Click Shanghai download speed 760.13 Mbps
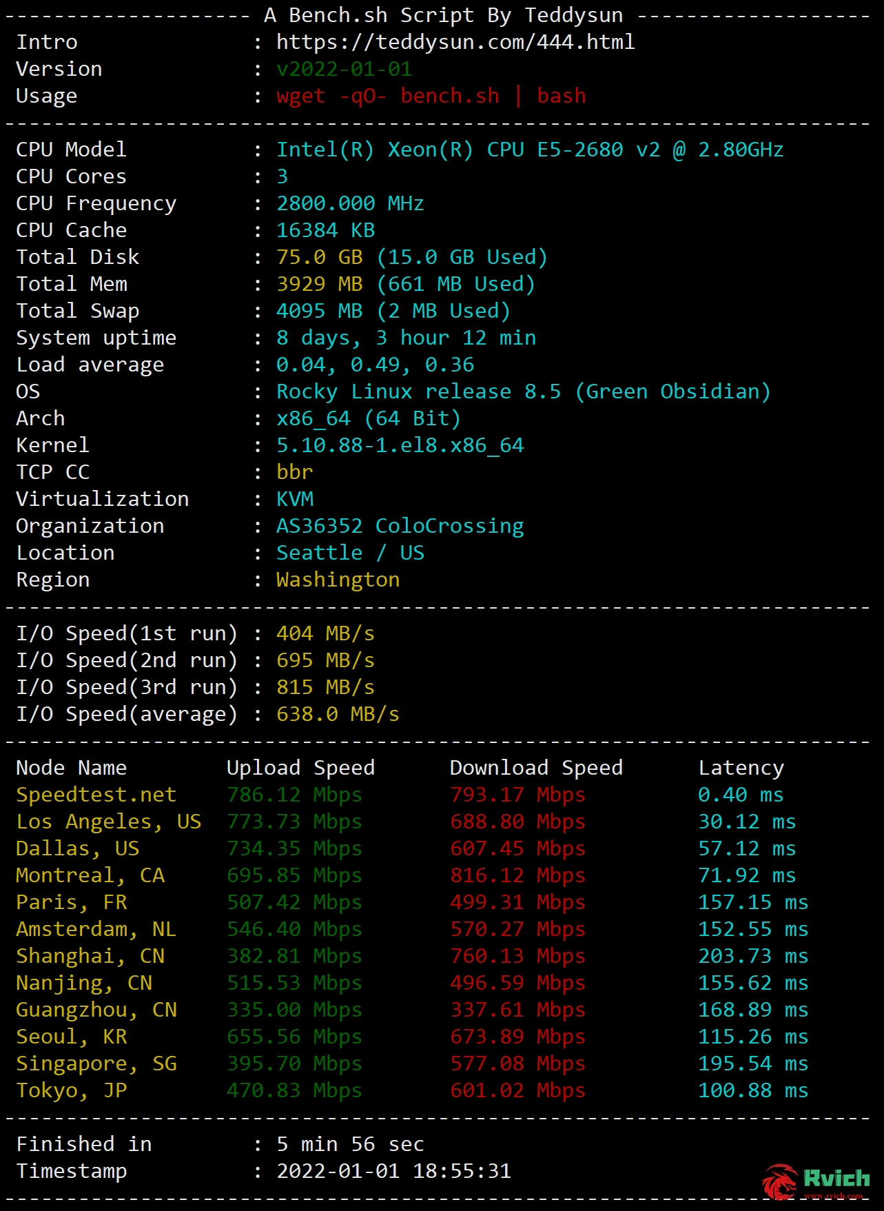 point(517,956)
